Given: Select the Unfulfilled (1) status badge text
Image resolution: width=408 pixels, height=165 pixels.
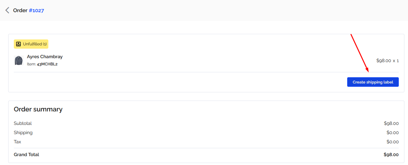Looking at the screenshot, I should 35,44.
